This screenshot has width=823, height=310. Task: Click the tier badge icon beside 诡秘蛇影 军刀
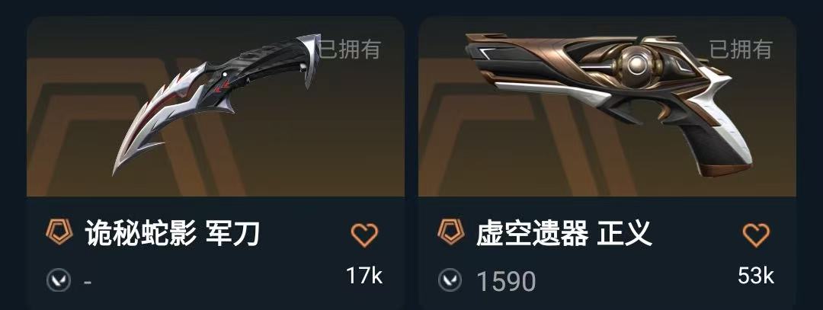coord(59,233)
